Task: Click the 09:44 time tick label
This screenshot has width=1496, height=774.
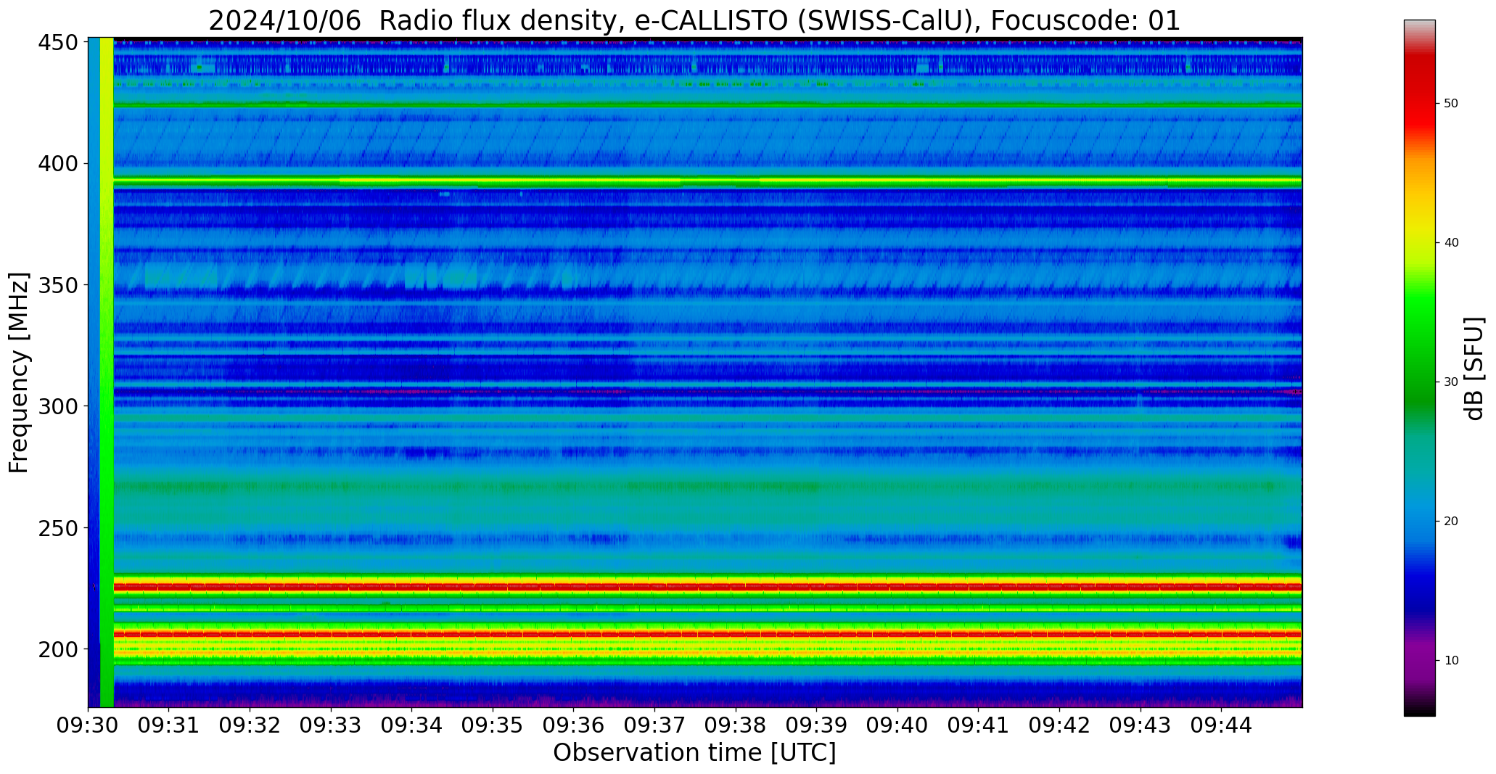Action: click(1222, 725)
